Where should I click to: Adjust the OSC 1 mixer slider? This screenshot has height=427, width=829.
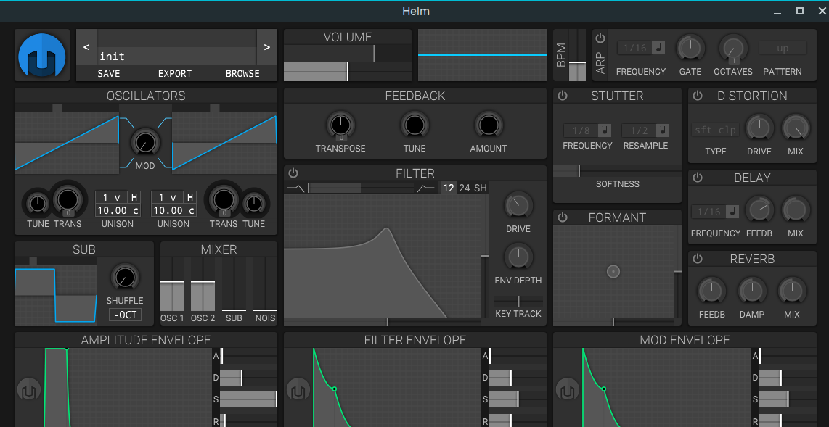click(x=172, y=283)
